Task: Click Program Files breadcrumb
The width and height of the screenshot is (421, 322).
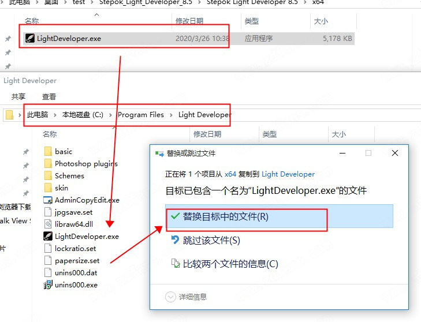Action: (x=141, y=115)
